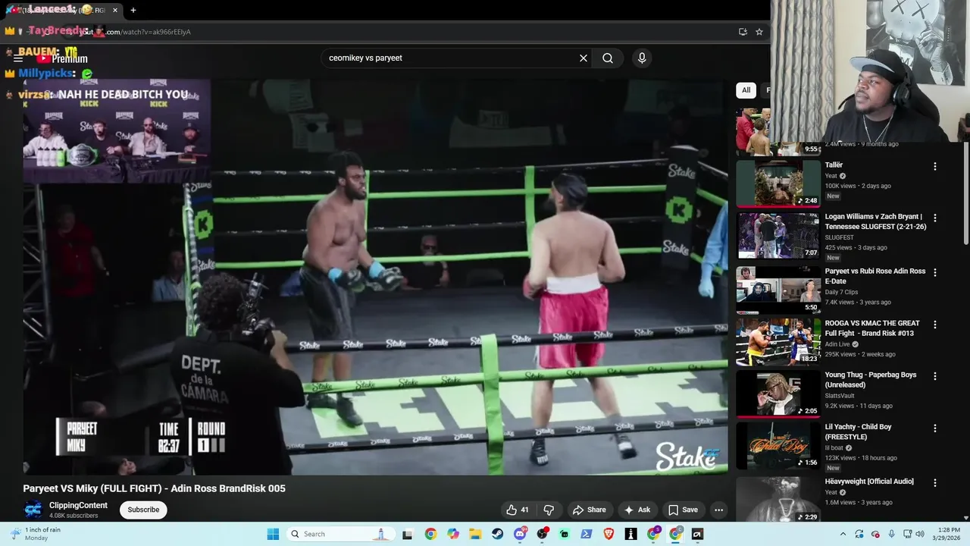Screen dimensions: 970x546
Task: Open Discord from the taskbar
Action: (520, 534)
